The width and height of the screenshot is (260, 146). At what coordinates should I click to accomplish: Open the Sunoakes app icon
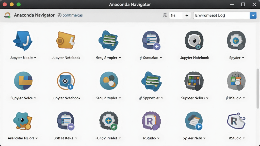[x=151, y=40]
